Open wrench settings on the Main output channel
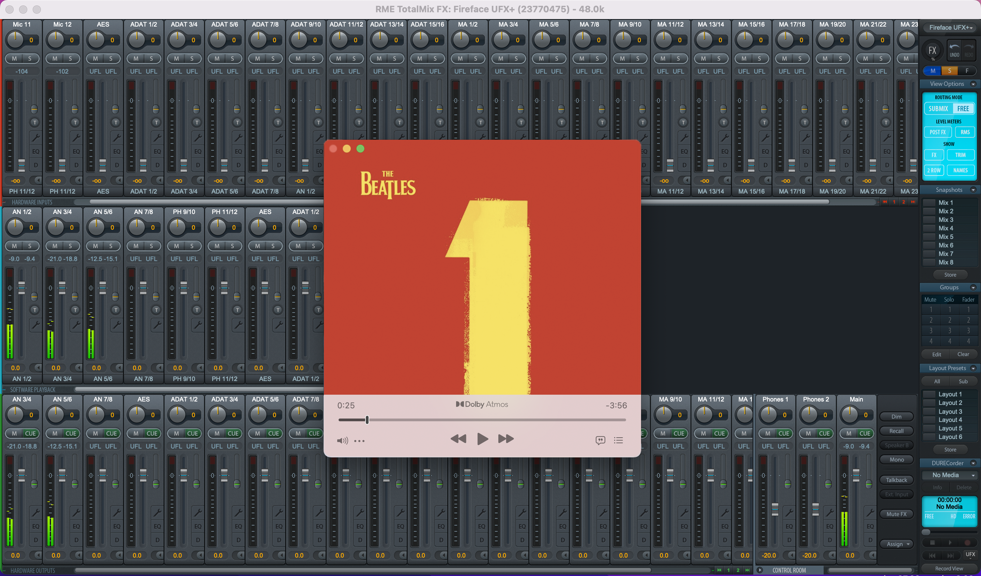 coord(870,513)
